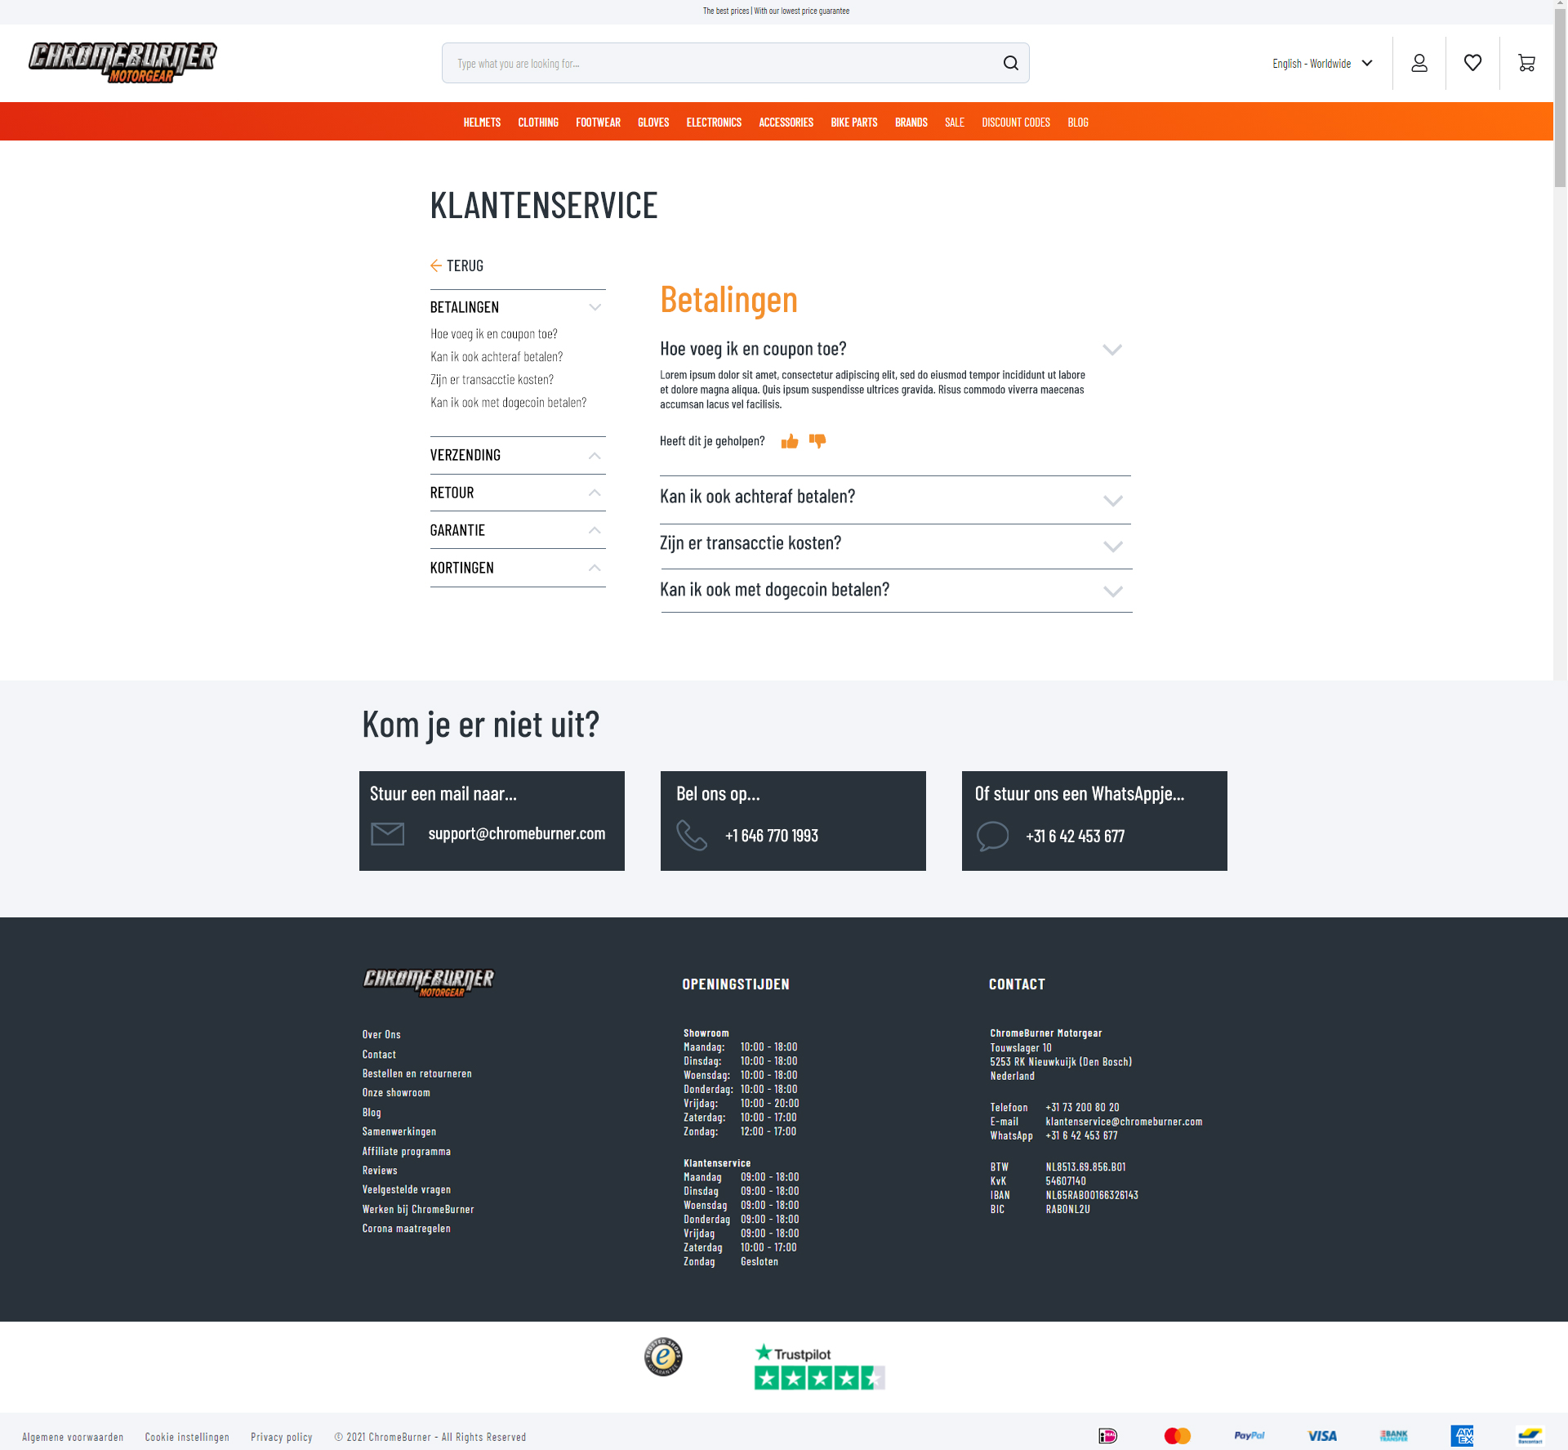The image size is (1568, 1450).
Task: Open the shopping cart icon
Action: pyautogui.click(x=1526, y=63)
